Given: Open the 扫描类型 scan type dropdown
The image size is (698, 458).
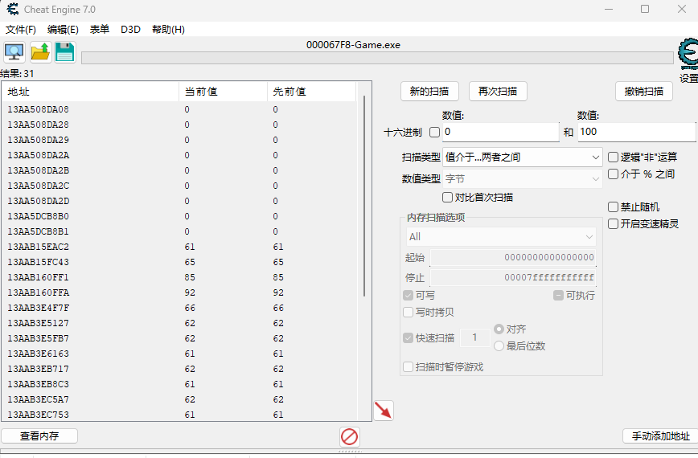Looking at the screenshot, I should 522,157.
